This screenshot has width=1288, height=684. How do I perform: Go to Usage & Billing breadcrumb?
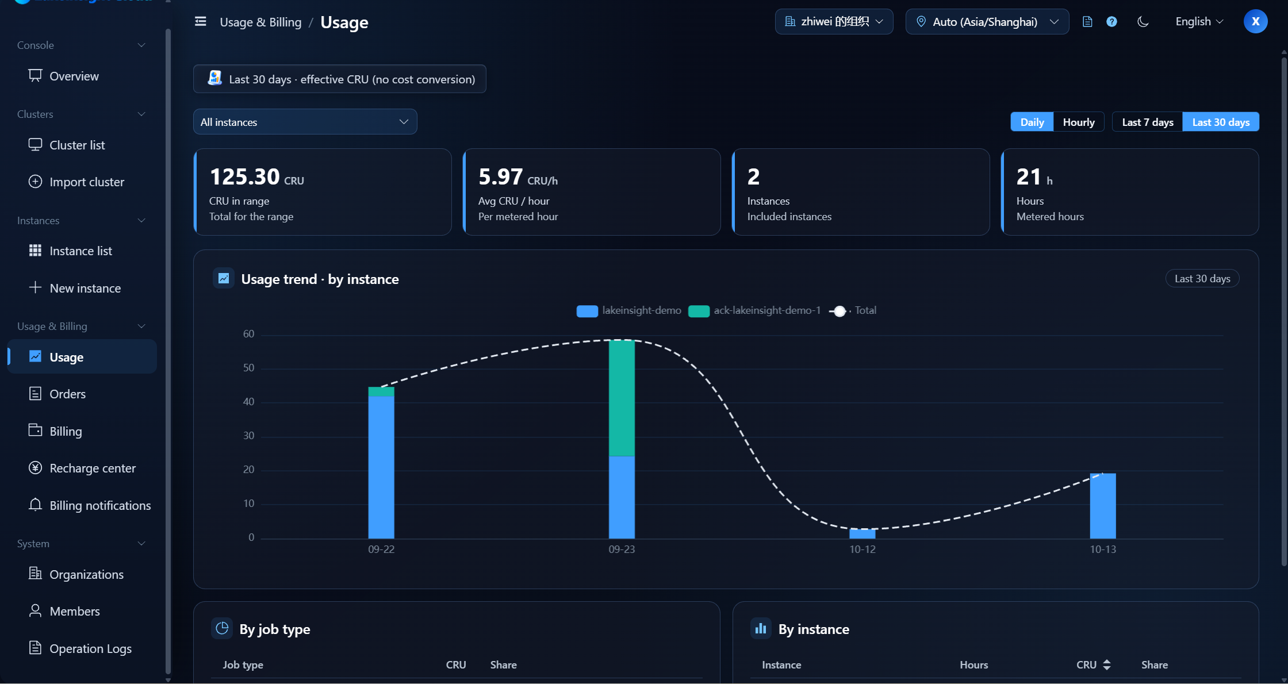(260, 22)
